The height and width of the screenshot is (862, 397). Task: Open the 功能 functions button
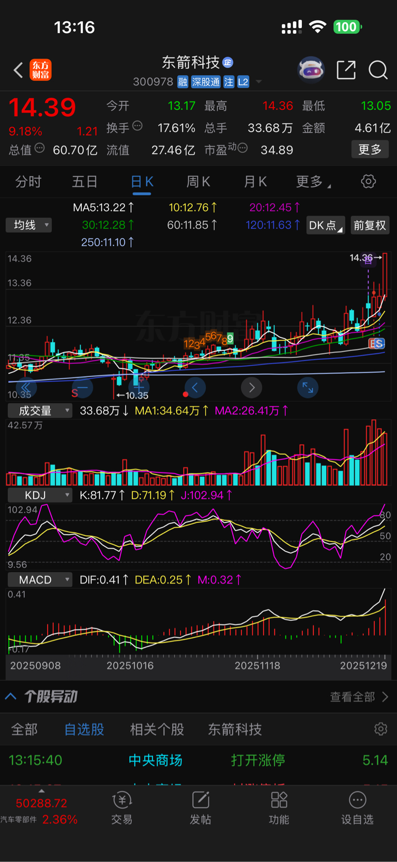tap(279, 808)
